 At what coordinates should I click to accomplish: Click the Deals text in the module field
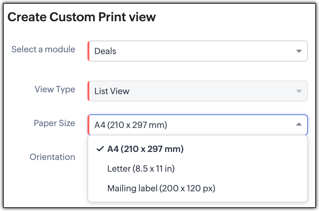[x=105, y=51]
